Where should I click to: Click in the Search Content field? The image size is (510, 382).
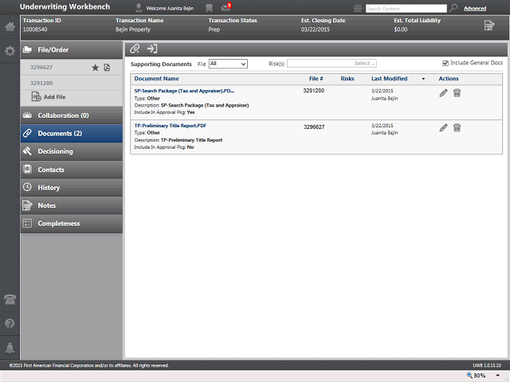coord(406,9)
